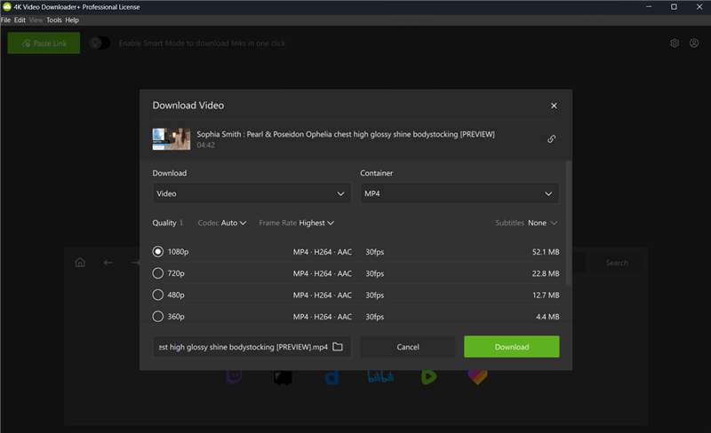This screenshot has width=711, height=433.
Task: Open the account profile icon
Action: (694, 43)
